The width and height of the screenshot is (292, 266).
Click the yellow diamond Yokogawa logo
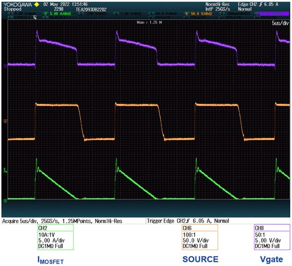coord(36,4)
